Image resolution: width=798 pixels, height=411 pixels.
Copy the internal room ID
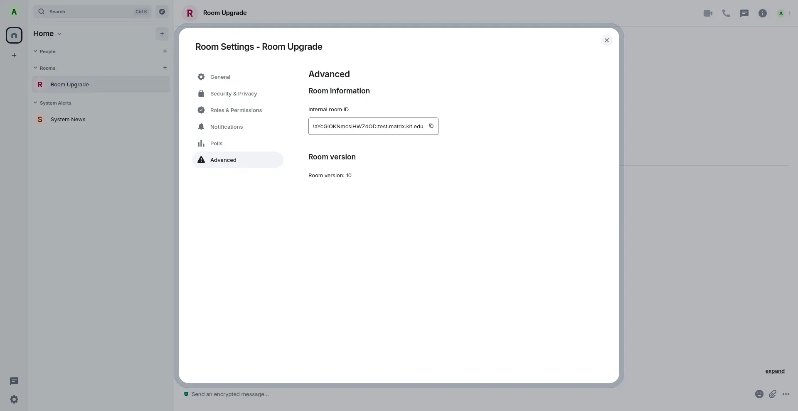click(431, 126)
